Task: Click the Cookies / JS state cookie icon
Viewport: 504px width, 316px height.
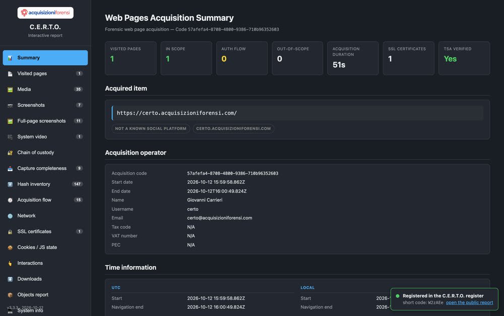Action: coord(10,247)
